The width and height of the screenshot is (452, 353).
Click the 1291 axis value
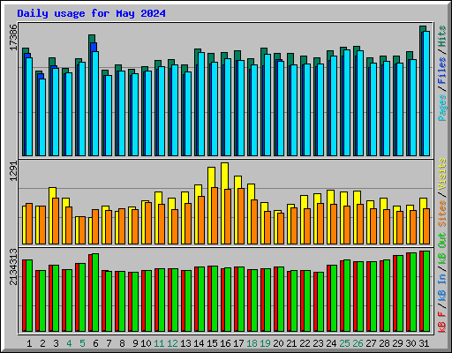[13, 171]
